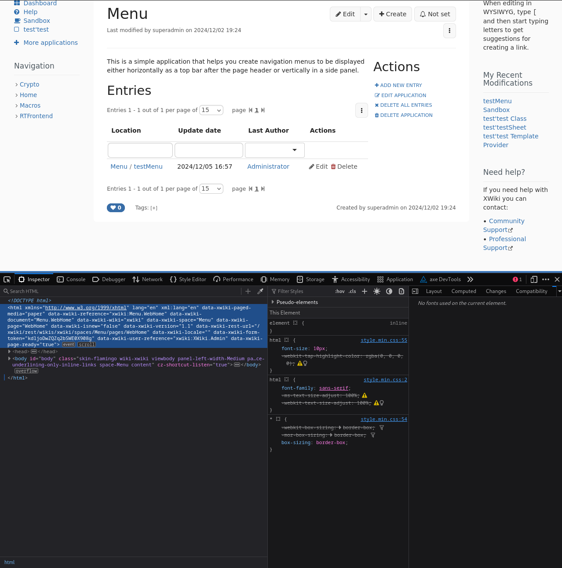562x568 pixels.
Task: Expand Crypto in Navigation tree
Action: point(17,84)
